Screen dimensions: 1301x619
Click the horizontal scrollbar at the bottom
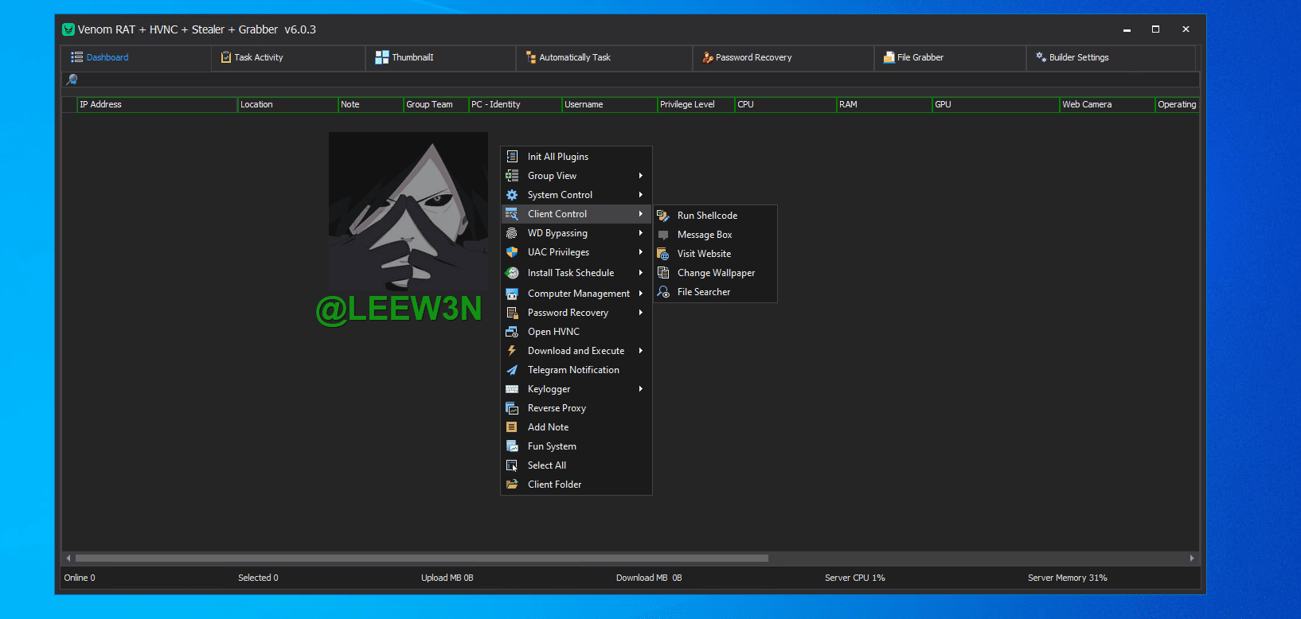click(x=422, y=559)
